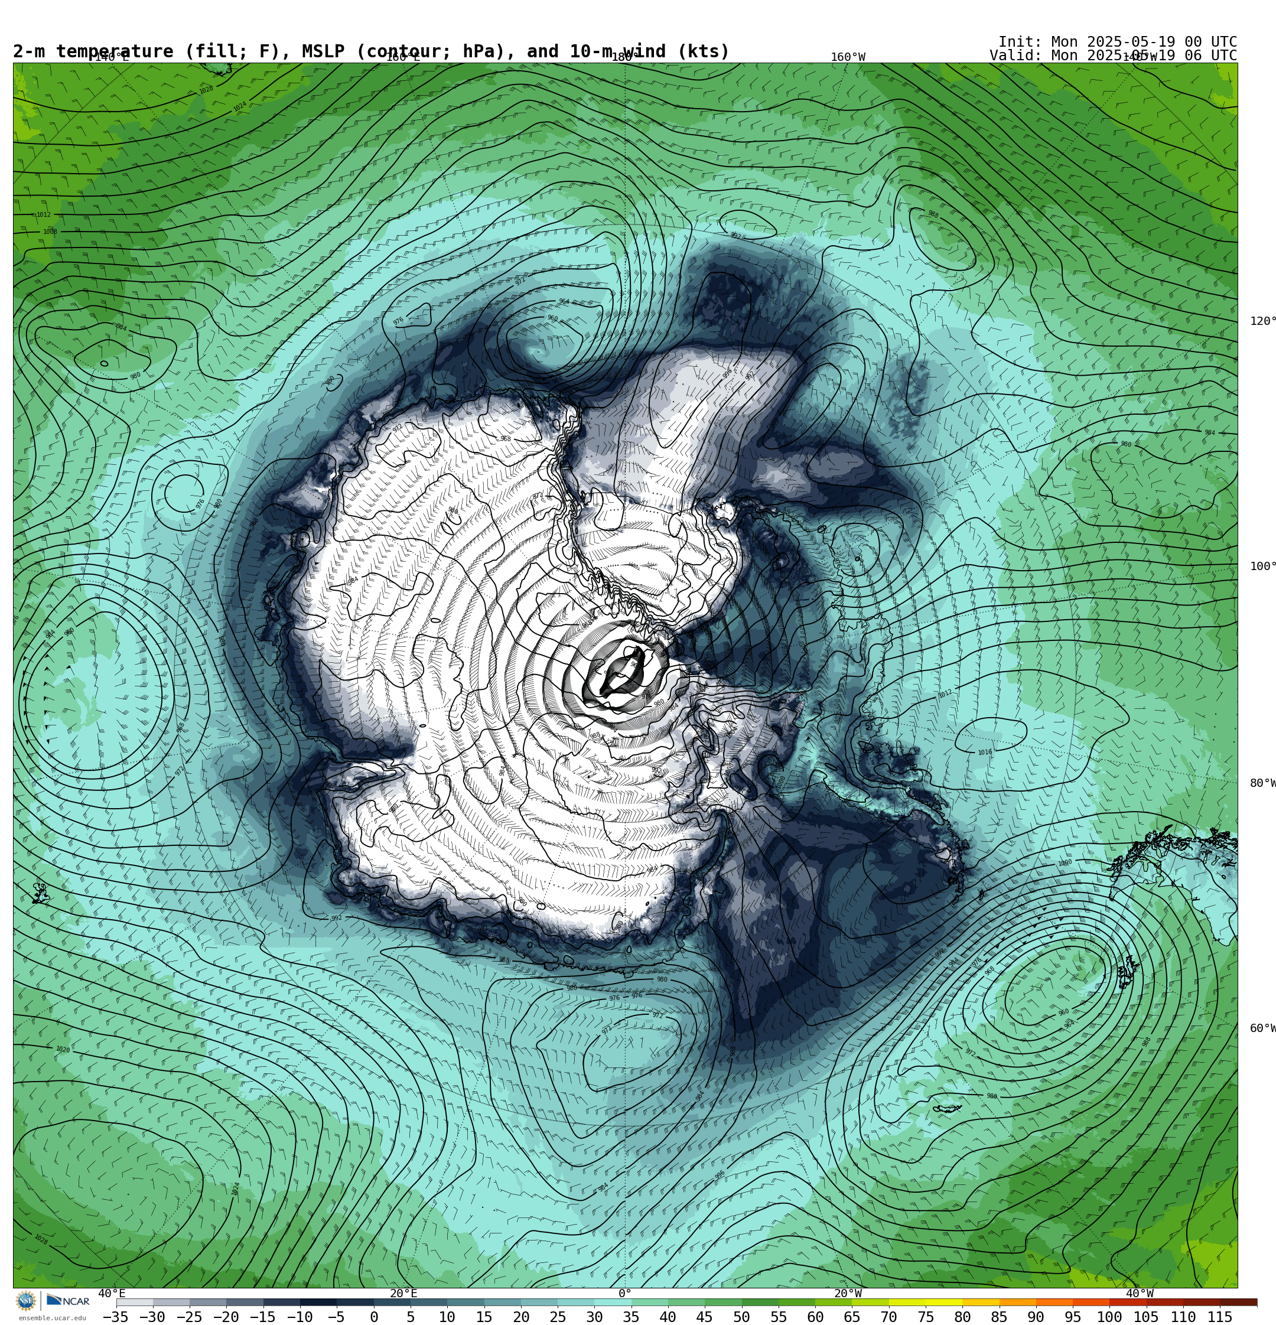
Task: Click the 100 colorbar tick label
Action: tap(1109, 1317)
